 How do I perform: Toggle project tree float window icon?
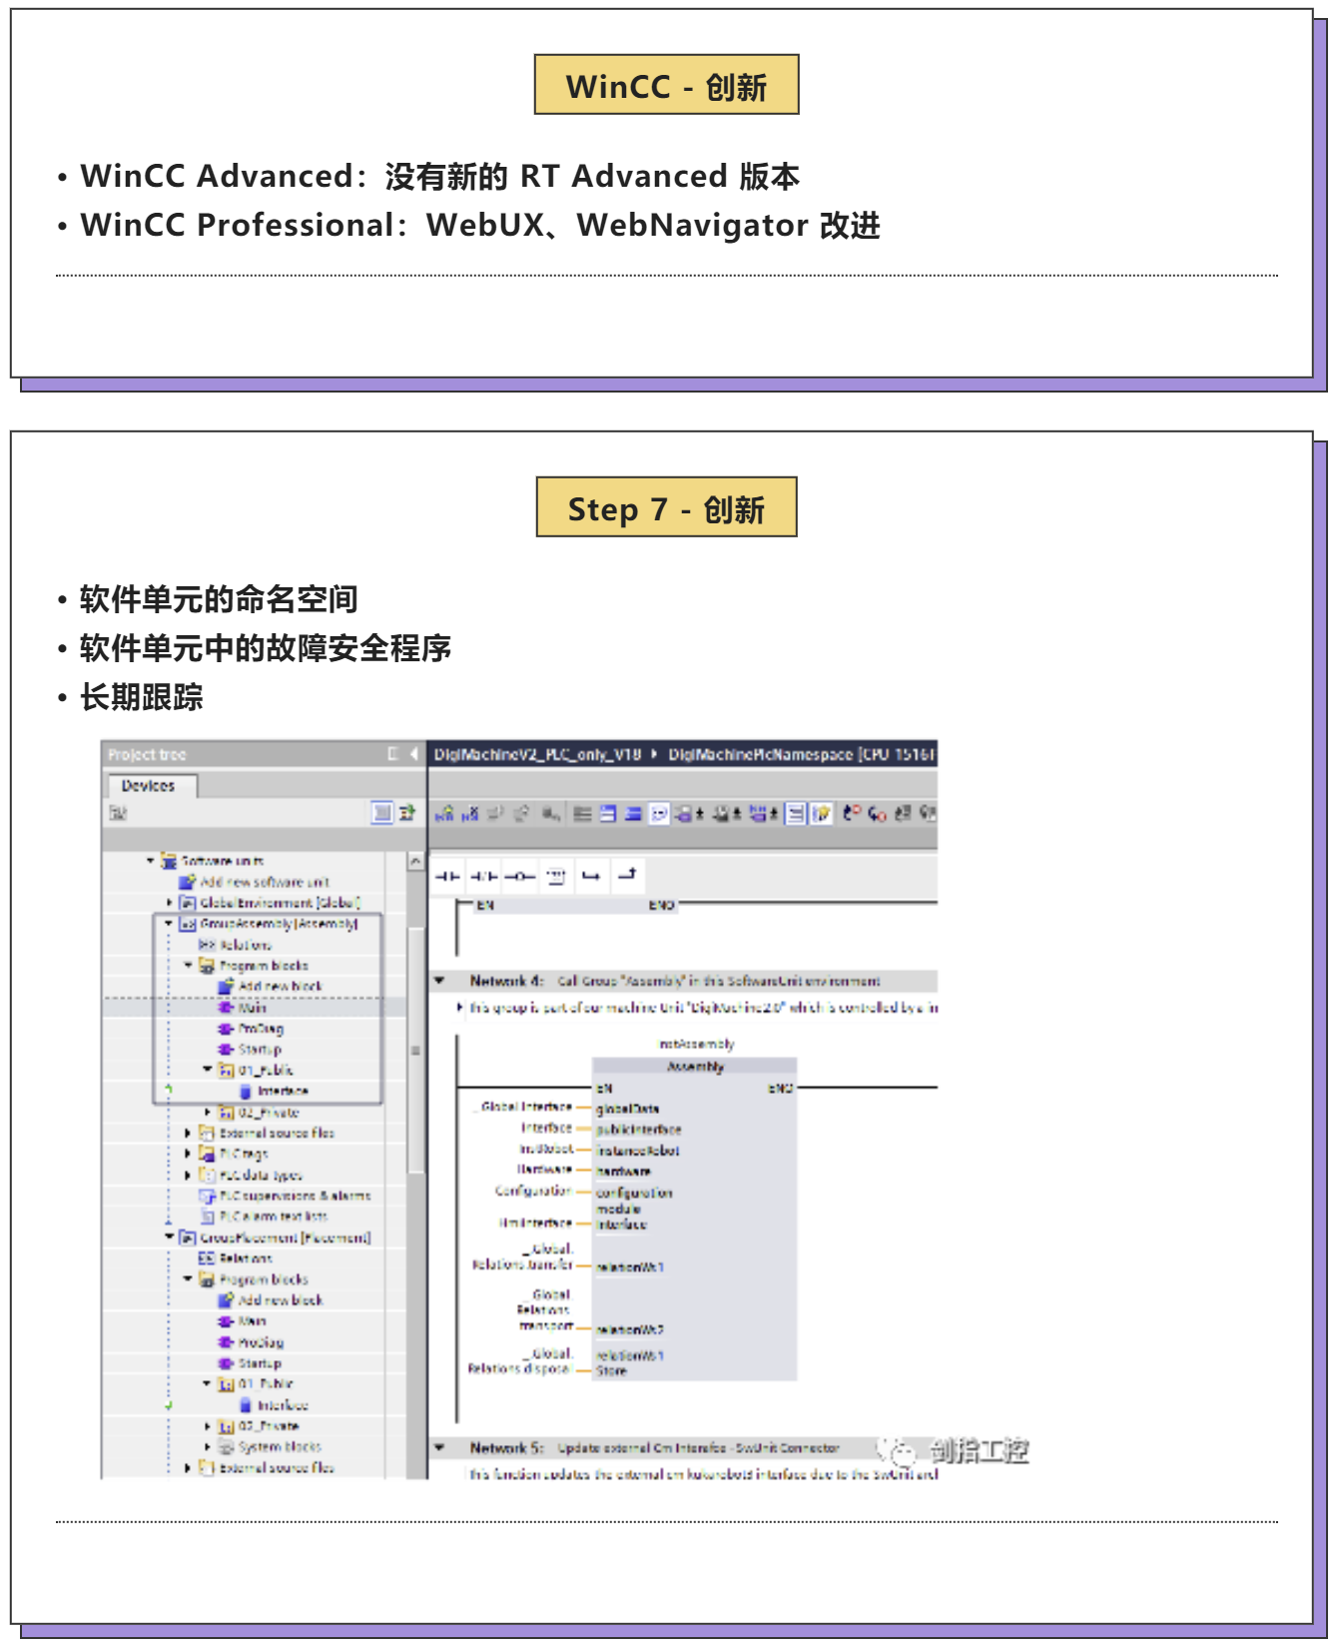click(x=393, y=754)
